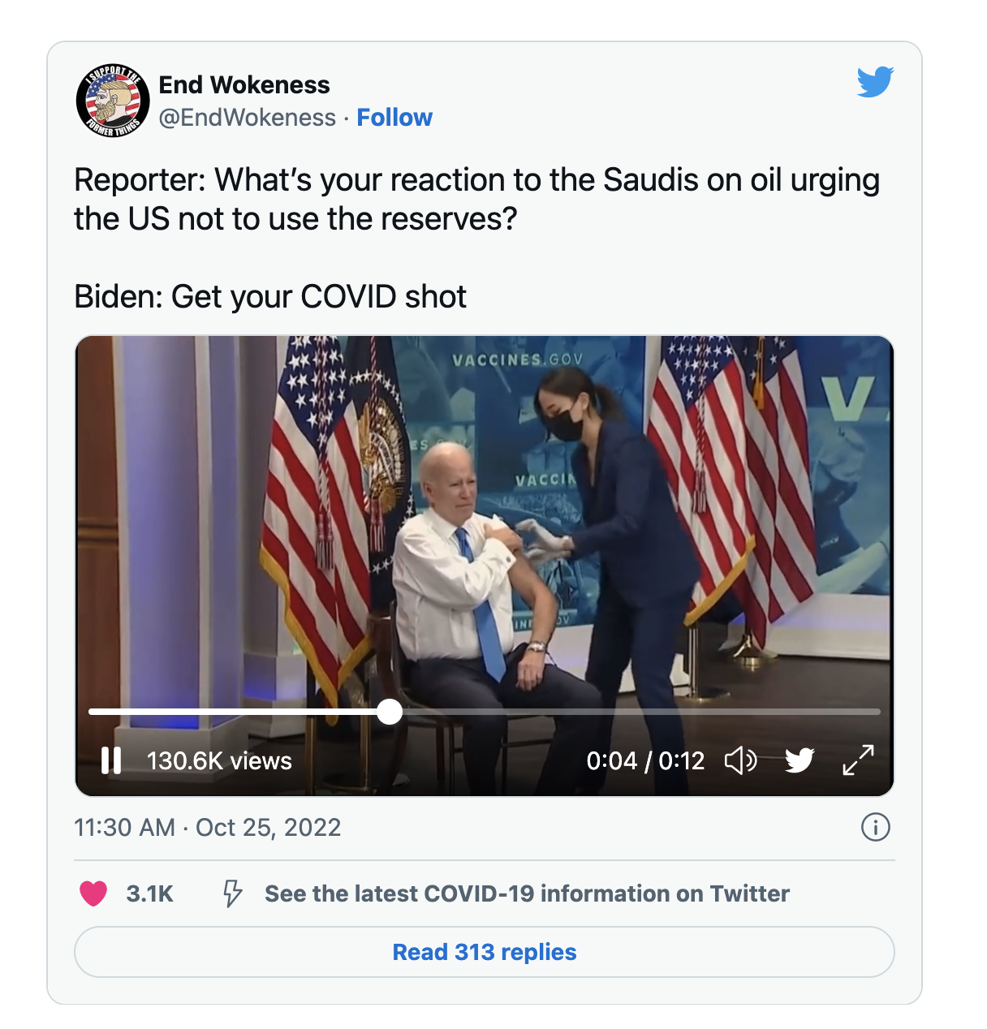The width and height of the screenshot is (987, 1029).
Task: Click the 3.1K likes count
Action: point(150,893)
